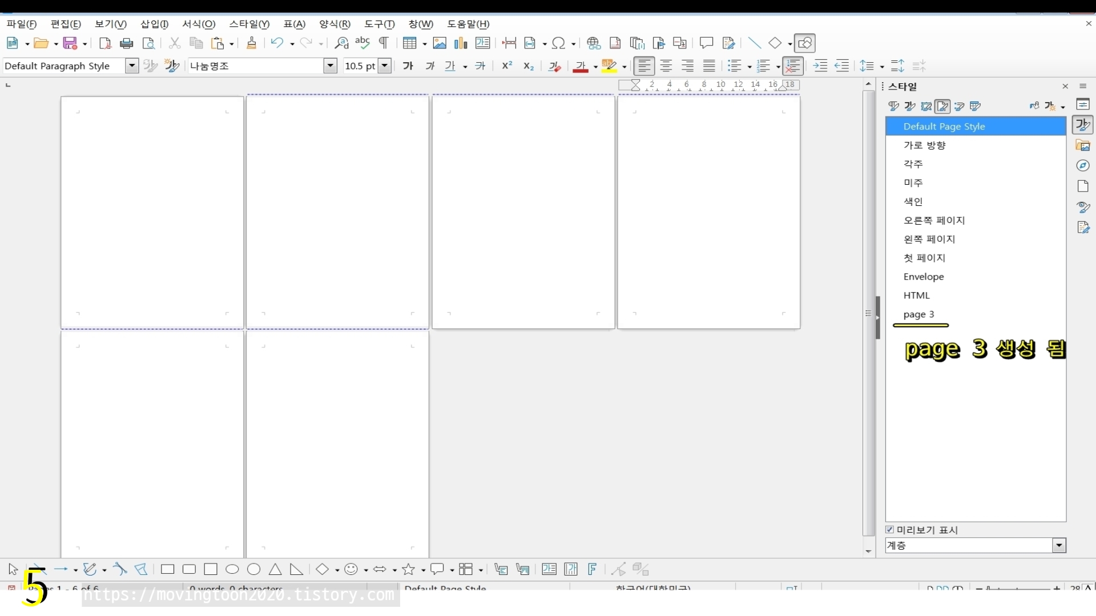The image size is (1096, 616).
Task: Open 도구(T) menu
Action: coord(380,24)
